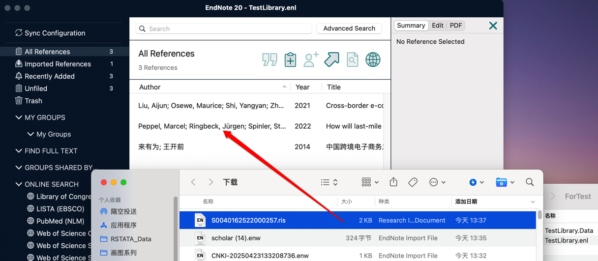Viewport: 598px width, 261px height.
Task: Click the online search globe icon
Action: click(x=373, y=59)
